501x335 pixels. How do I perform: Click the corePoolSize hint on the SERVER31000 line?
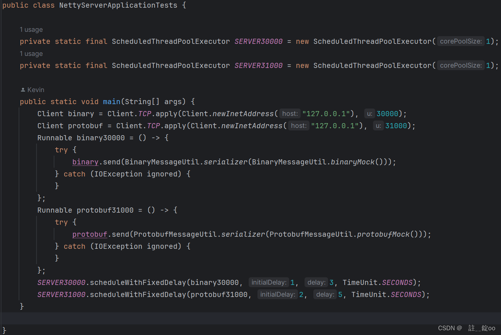(x=461, y=65)
